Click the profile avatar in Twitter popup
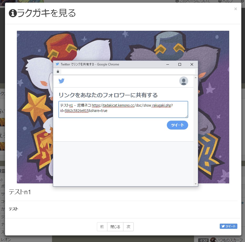 tap(183, 81)
